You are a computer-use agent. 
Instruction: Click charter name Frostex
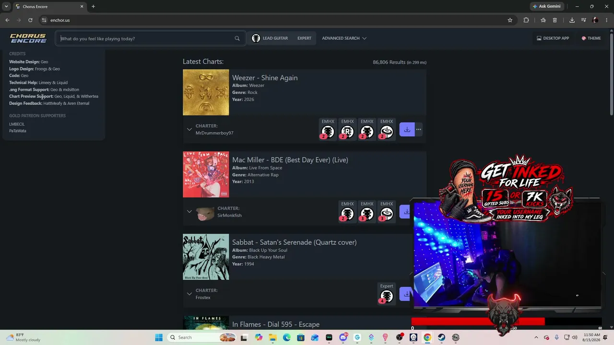(x=203, y=298)
